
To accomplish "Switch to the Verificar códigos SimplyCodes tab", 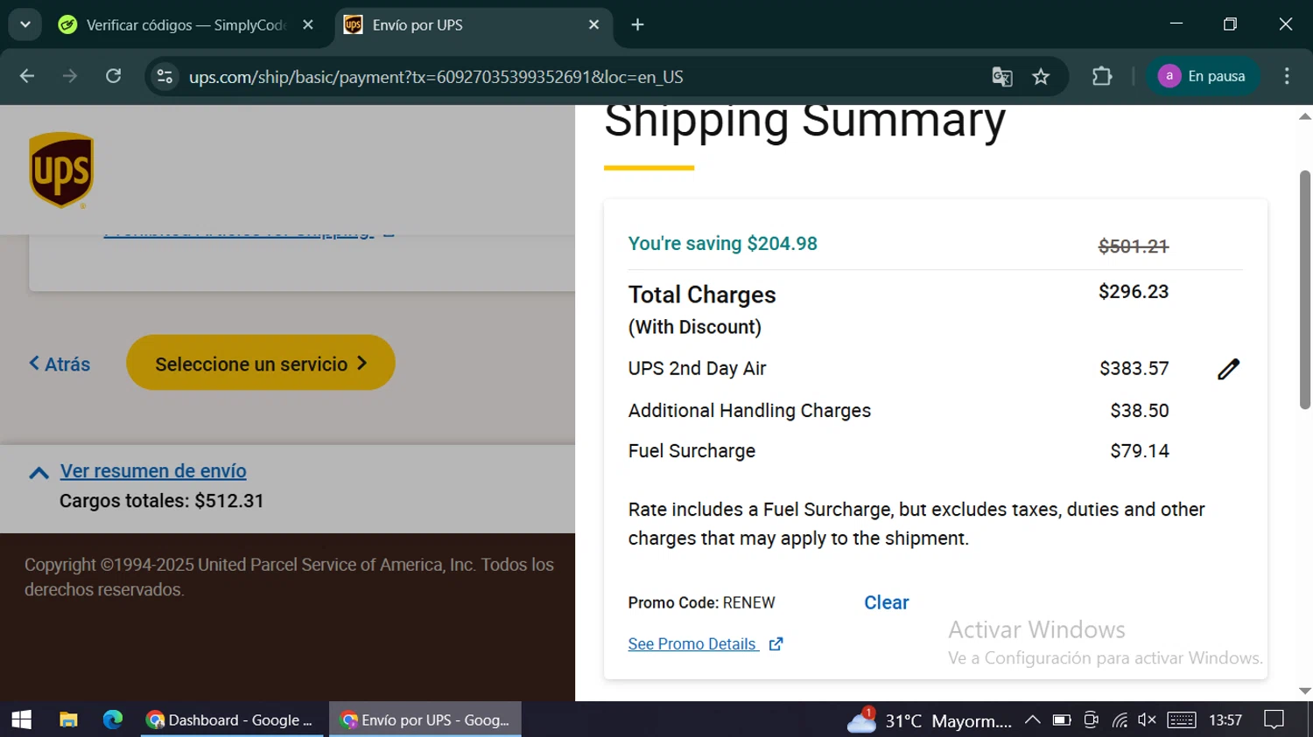I will [x=185, y=25].
